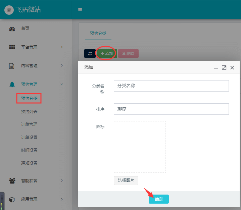
Task: Select 预约列表 in the sidebar
Action: [x=29, y=111]
